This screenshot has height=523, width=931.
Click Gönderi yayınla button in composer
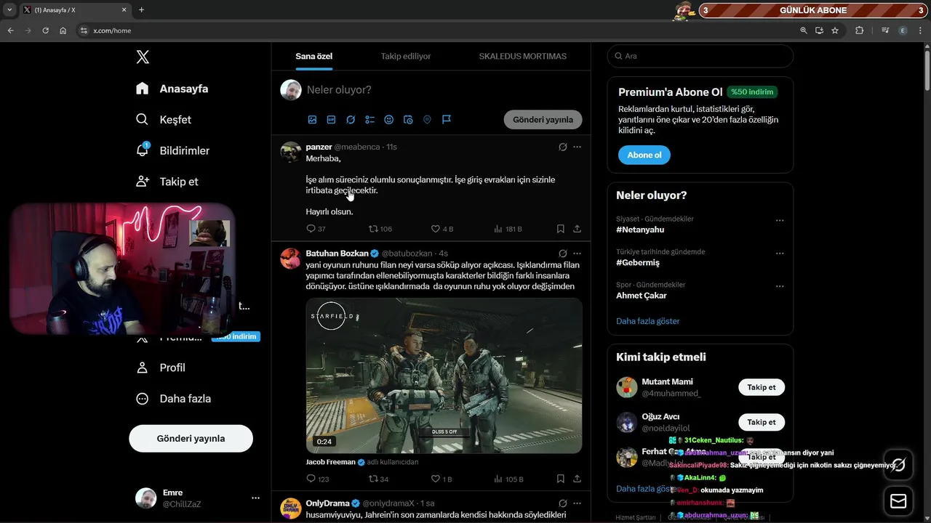point(543,120)
